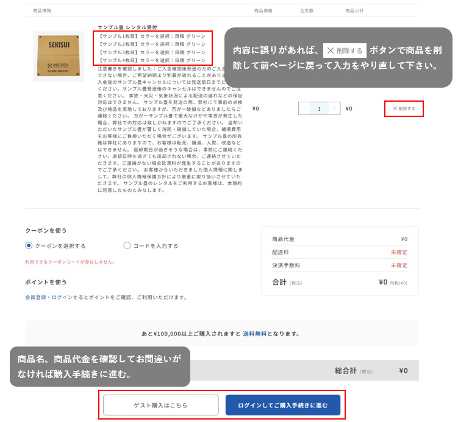This screenshot has height=422, width=458.
Task: Click the 合計 label in summary box
Action: pos(279,282)
